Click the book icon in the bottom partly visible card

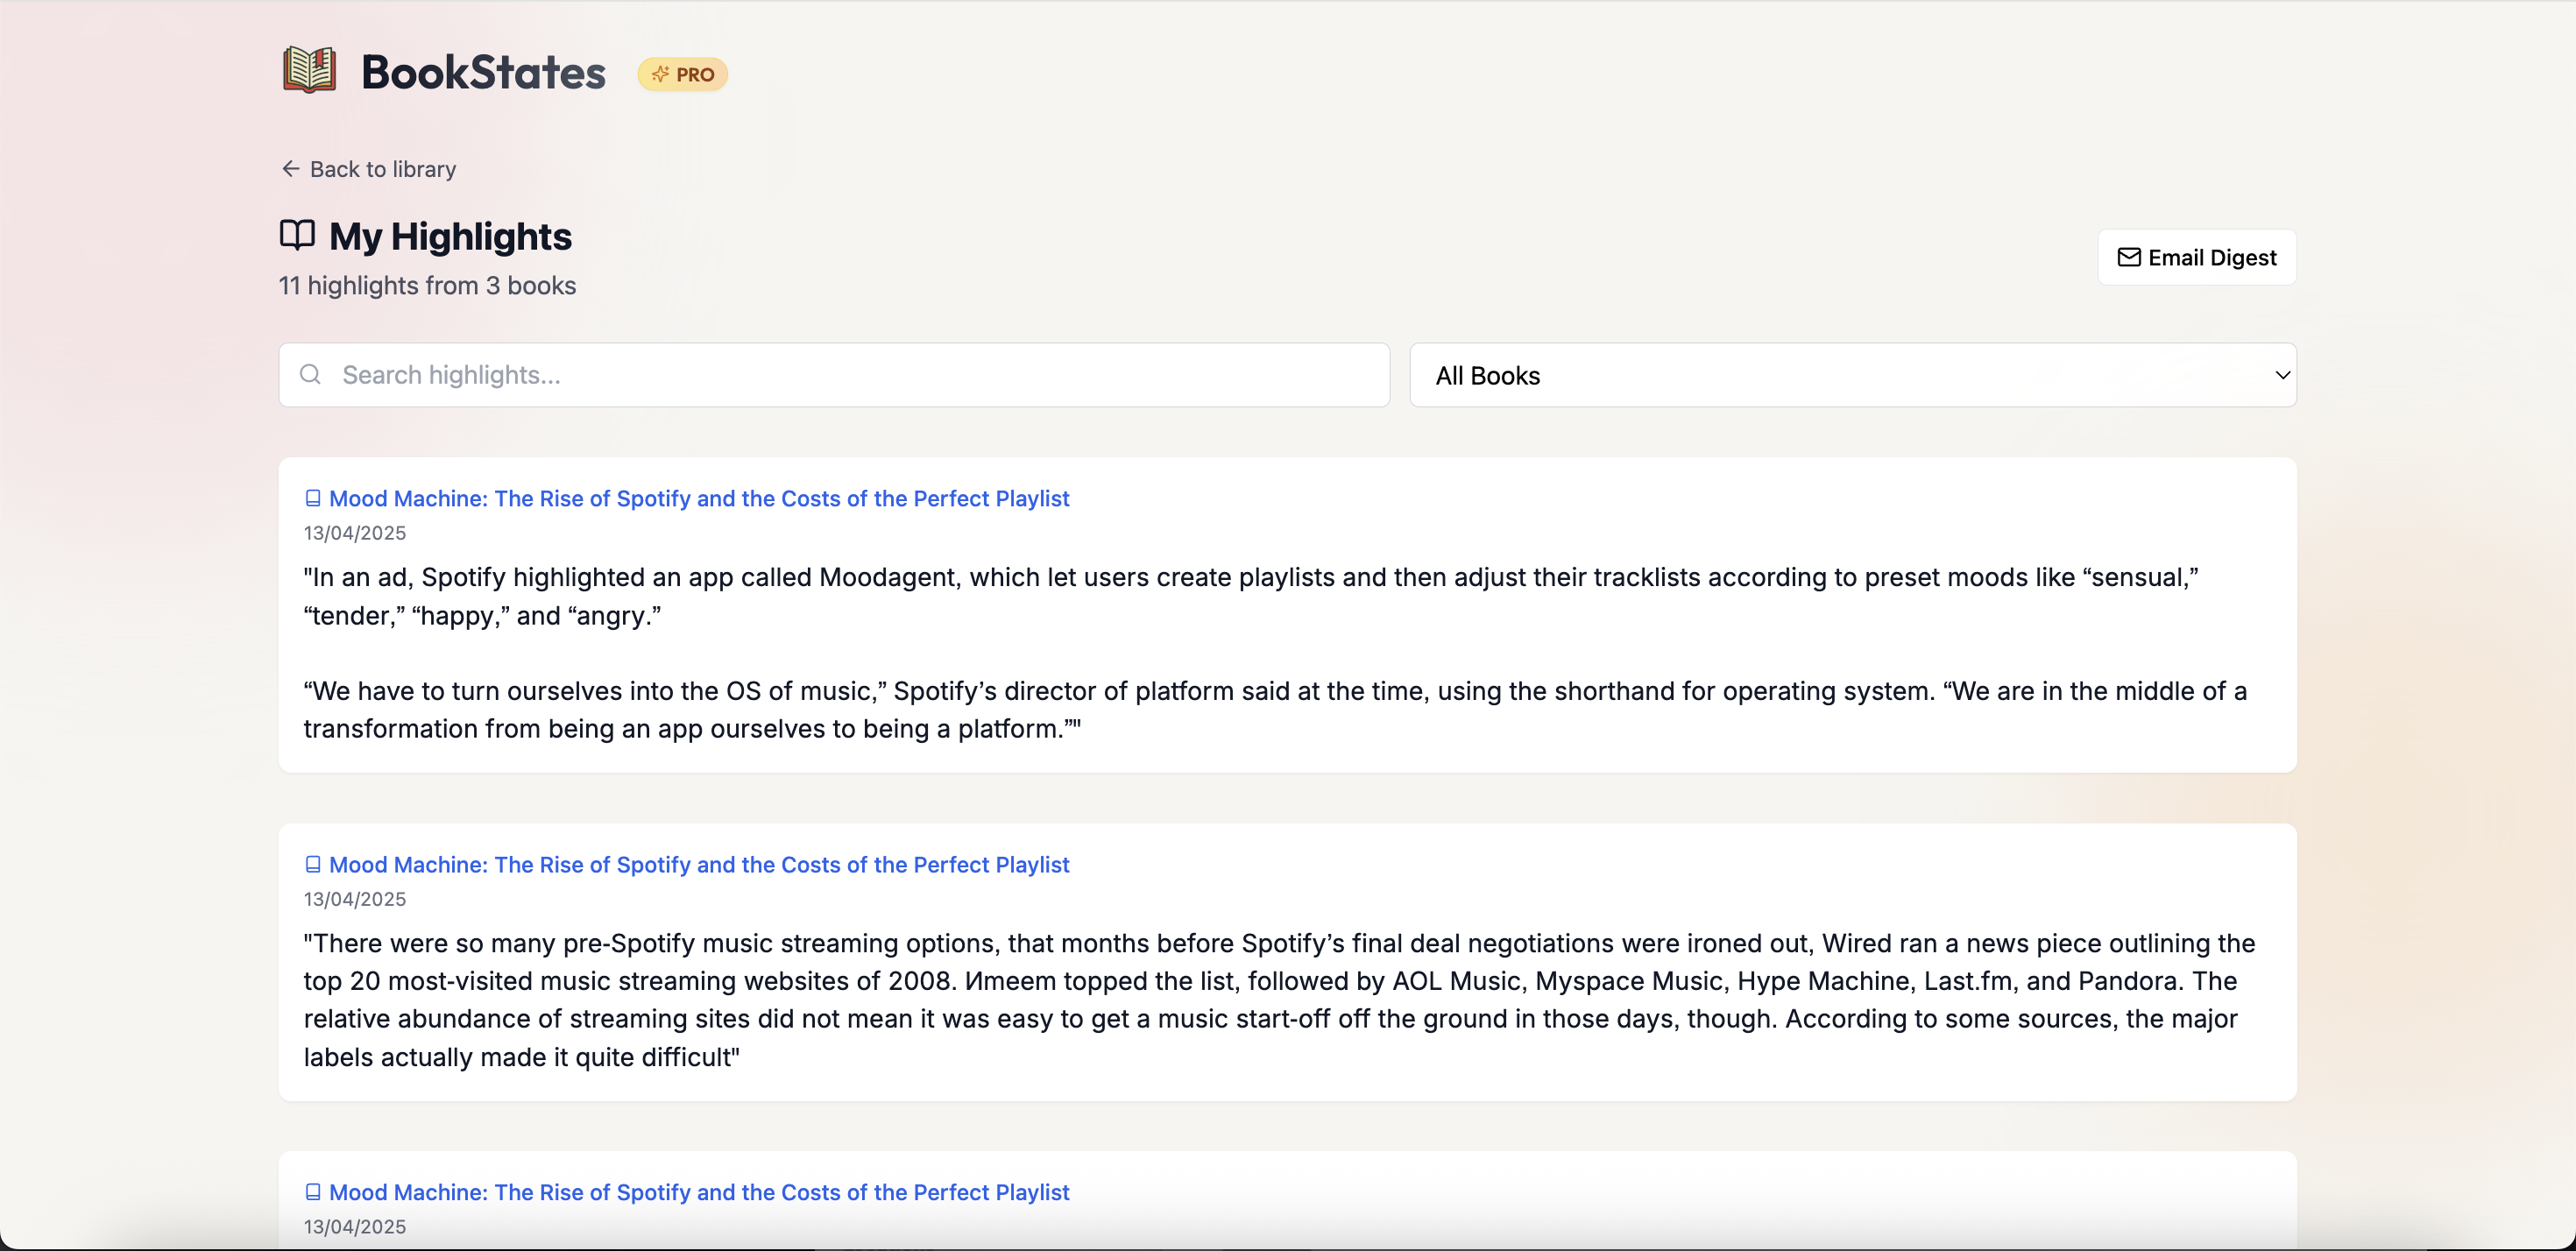point(313,1192)
